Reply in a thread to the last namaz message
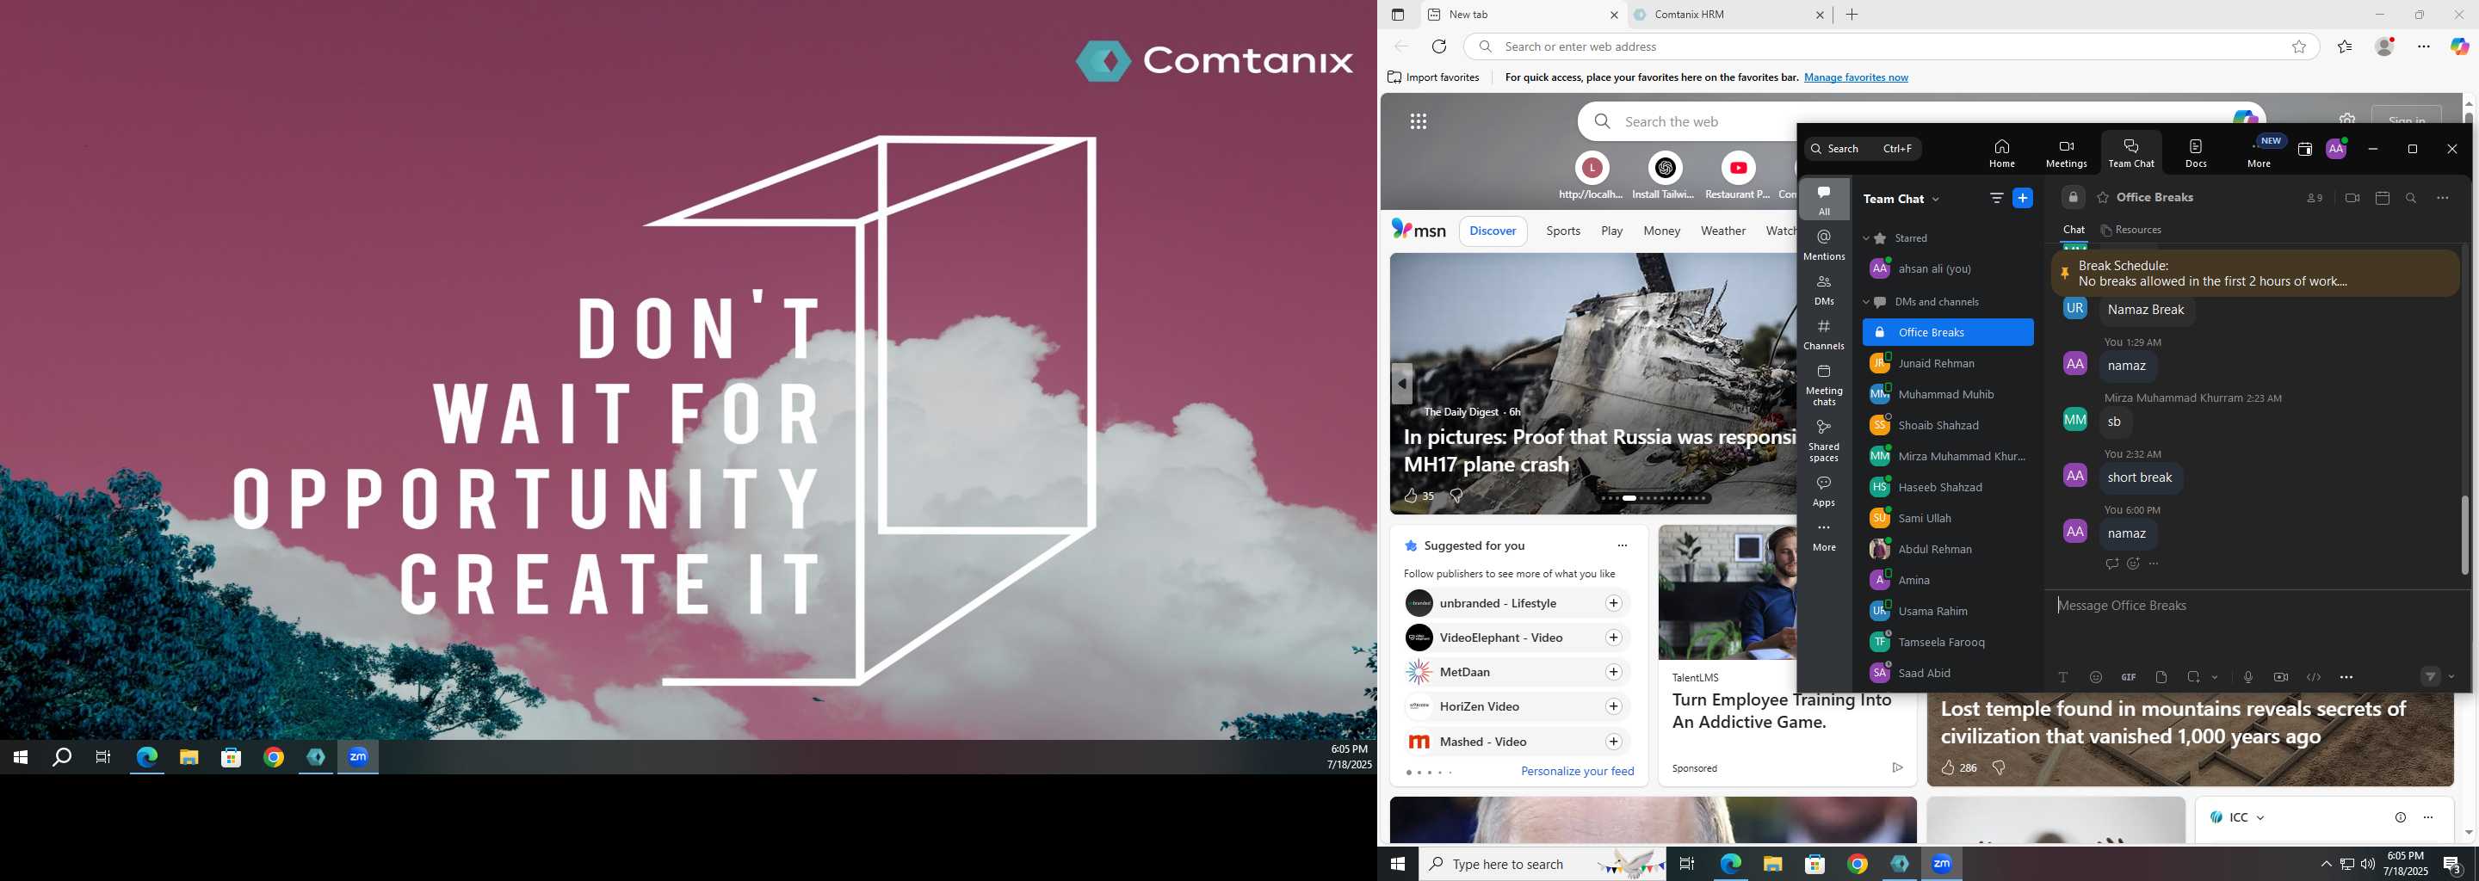 coord(2111,564)
